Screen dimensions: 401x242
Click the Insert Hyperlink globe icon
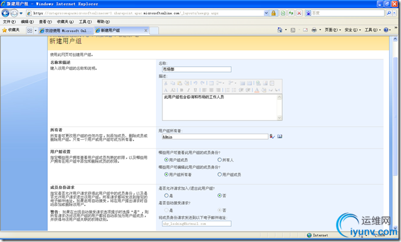pyautogui.click(x=258, y=83)
